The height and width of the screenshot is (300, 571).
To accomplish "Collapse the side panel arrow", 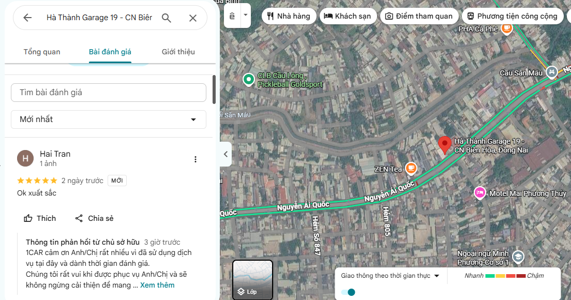I will (x=226, y=154).
